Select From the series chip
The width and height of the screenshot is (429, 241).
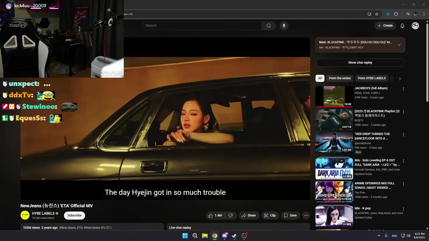click(x=340, y=78)
